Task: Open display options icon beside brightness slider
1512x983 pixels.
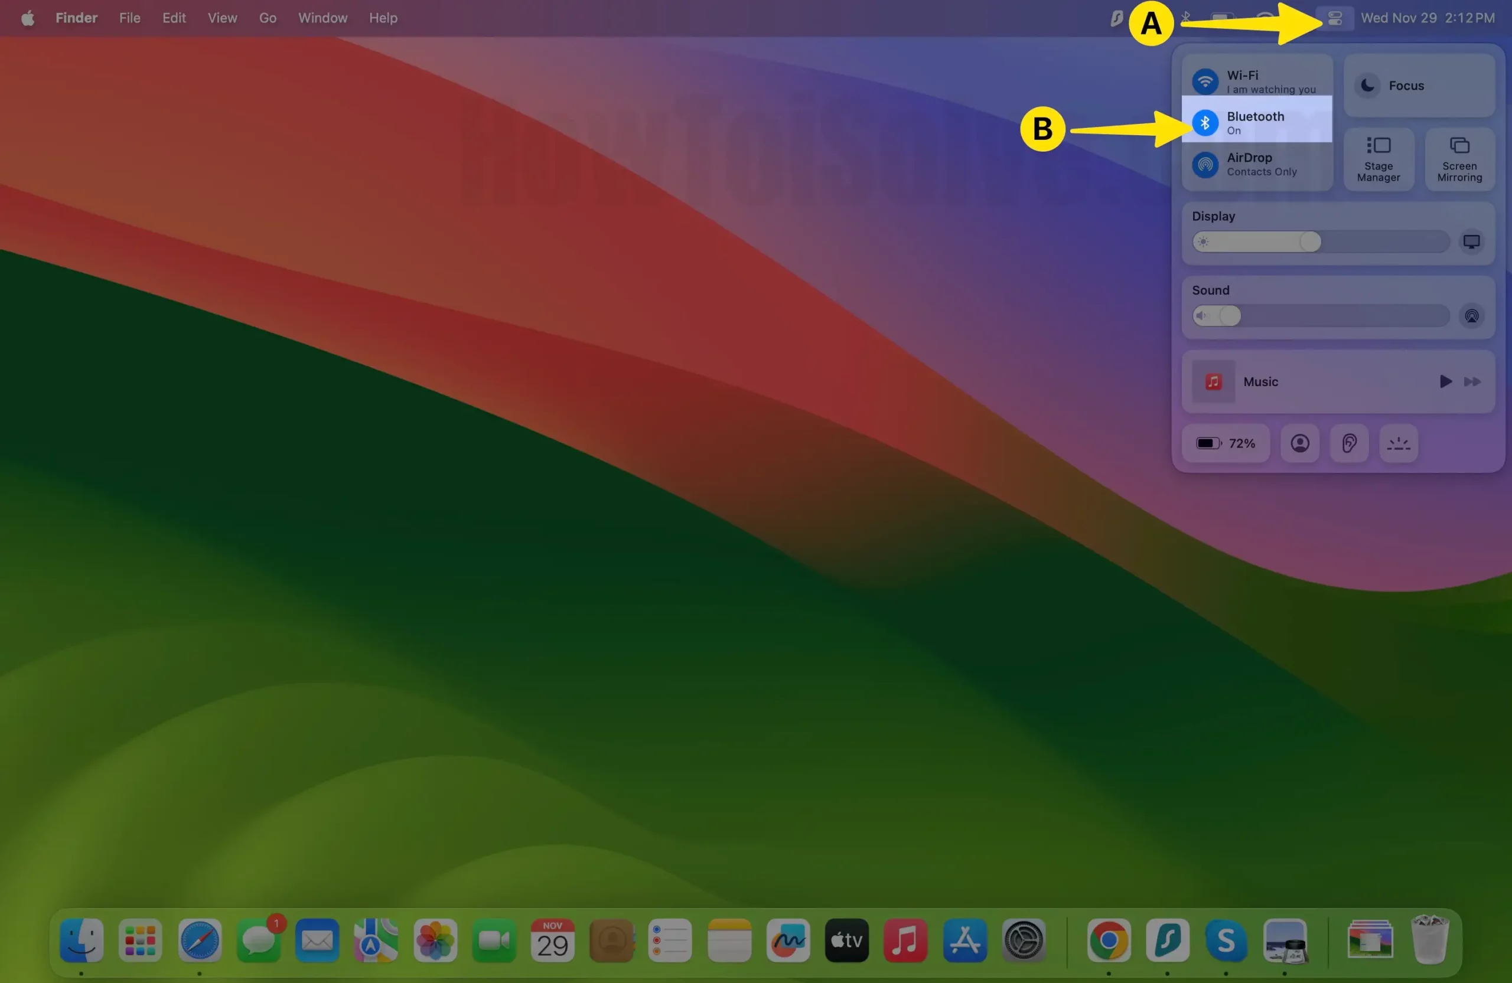Action: (1471, 241)
